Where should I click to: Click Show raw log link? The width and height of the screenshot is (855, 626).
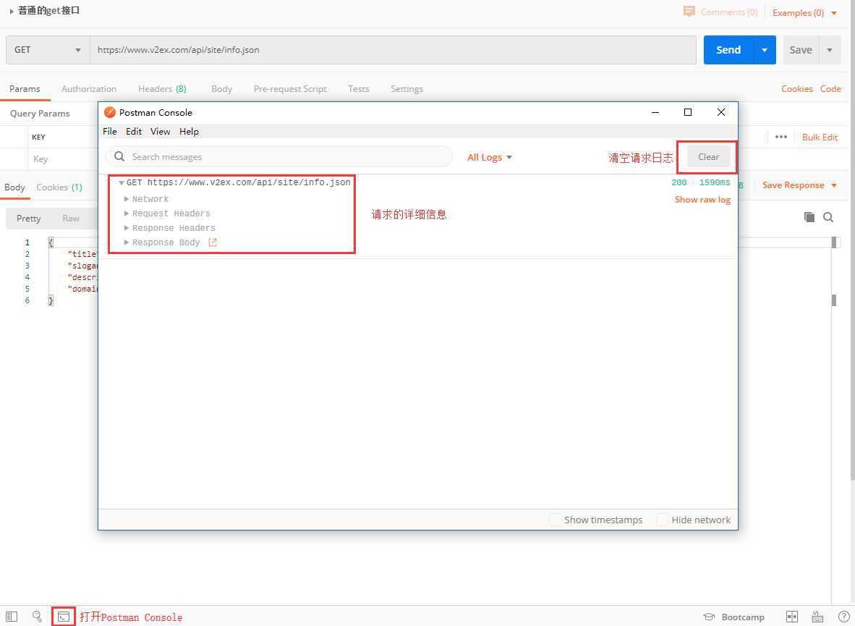coord(702,199)
